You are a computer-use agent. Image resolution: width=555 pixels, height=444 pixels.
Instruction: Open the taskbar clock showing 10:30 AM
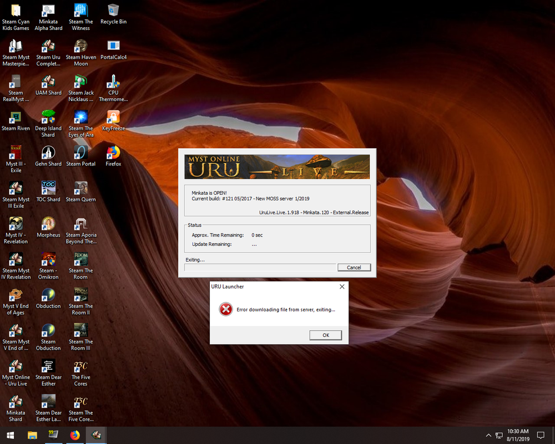click(x=518, y=435)
